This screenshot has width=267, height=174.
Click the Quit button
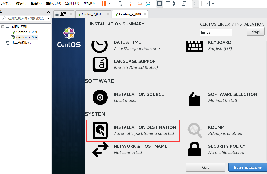[x=205, y=168]
